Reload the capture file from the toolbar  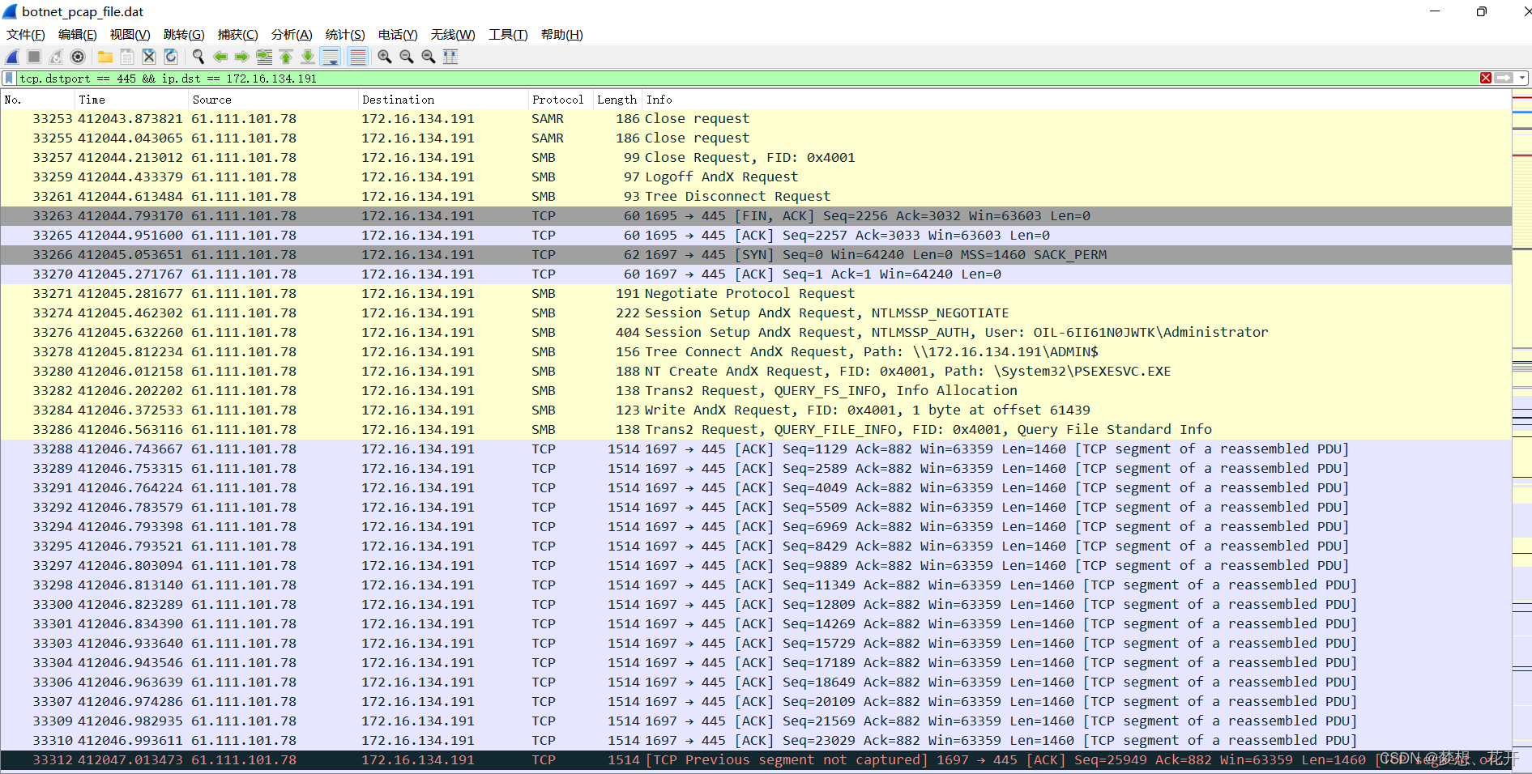tap(171, 57)
